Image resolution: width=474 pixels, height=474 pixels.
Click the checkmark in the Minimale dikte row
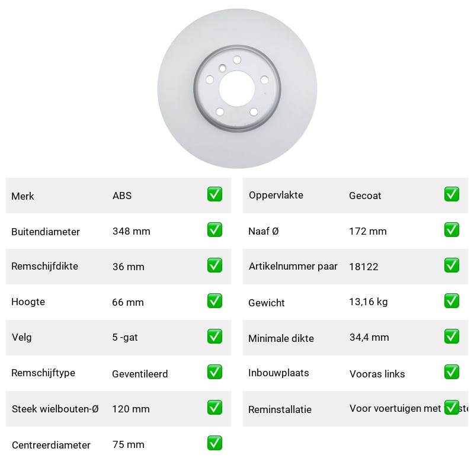click(451, 337)
